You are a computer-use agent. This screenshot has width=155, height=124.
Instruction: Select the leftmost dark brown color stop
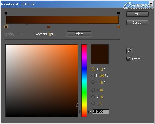(6, 26)
